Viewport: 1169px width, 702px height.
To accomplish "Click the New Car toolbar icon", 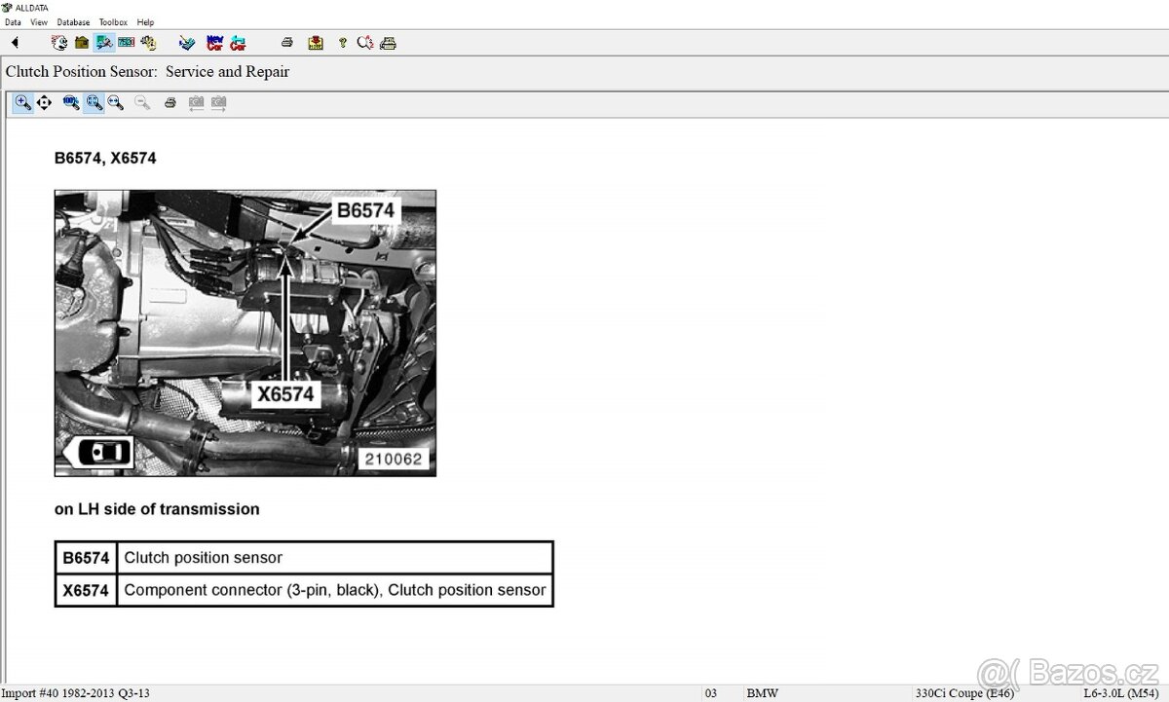I will 214,43.
